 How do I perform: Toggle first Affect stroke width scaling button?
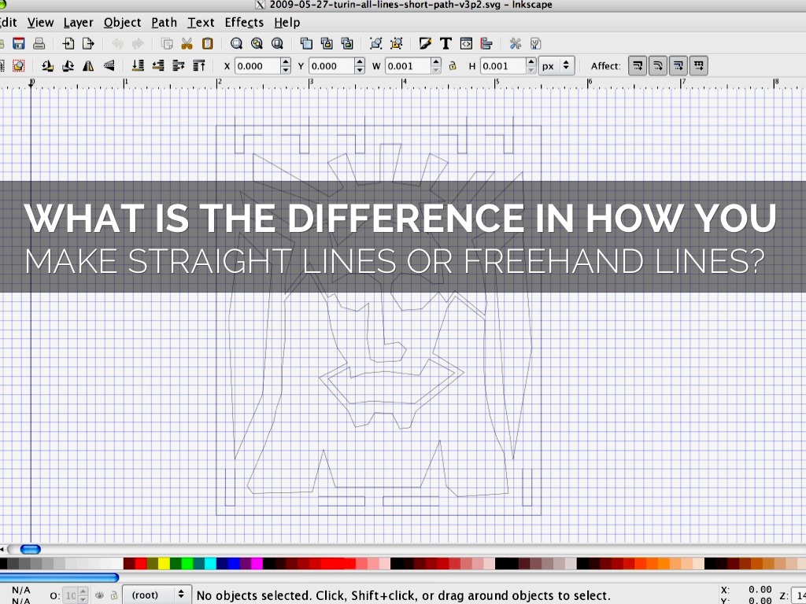[x=638, y=66]
